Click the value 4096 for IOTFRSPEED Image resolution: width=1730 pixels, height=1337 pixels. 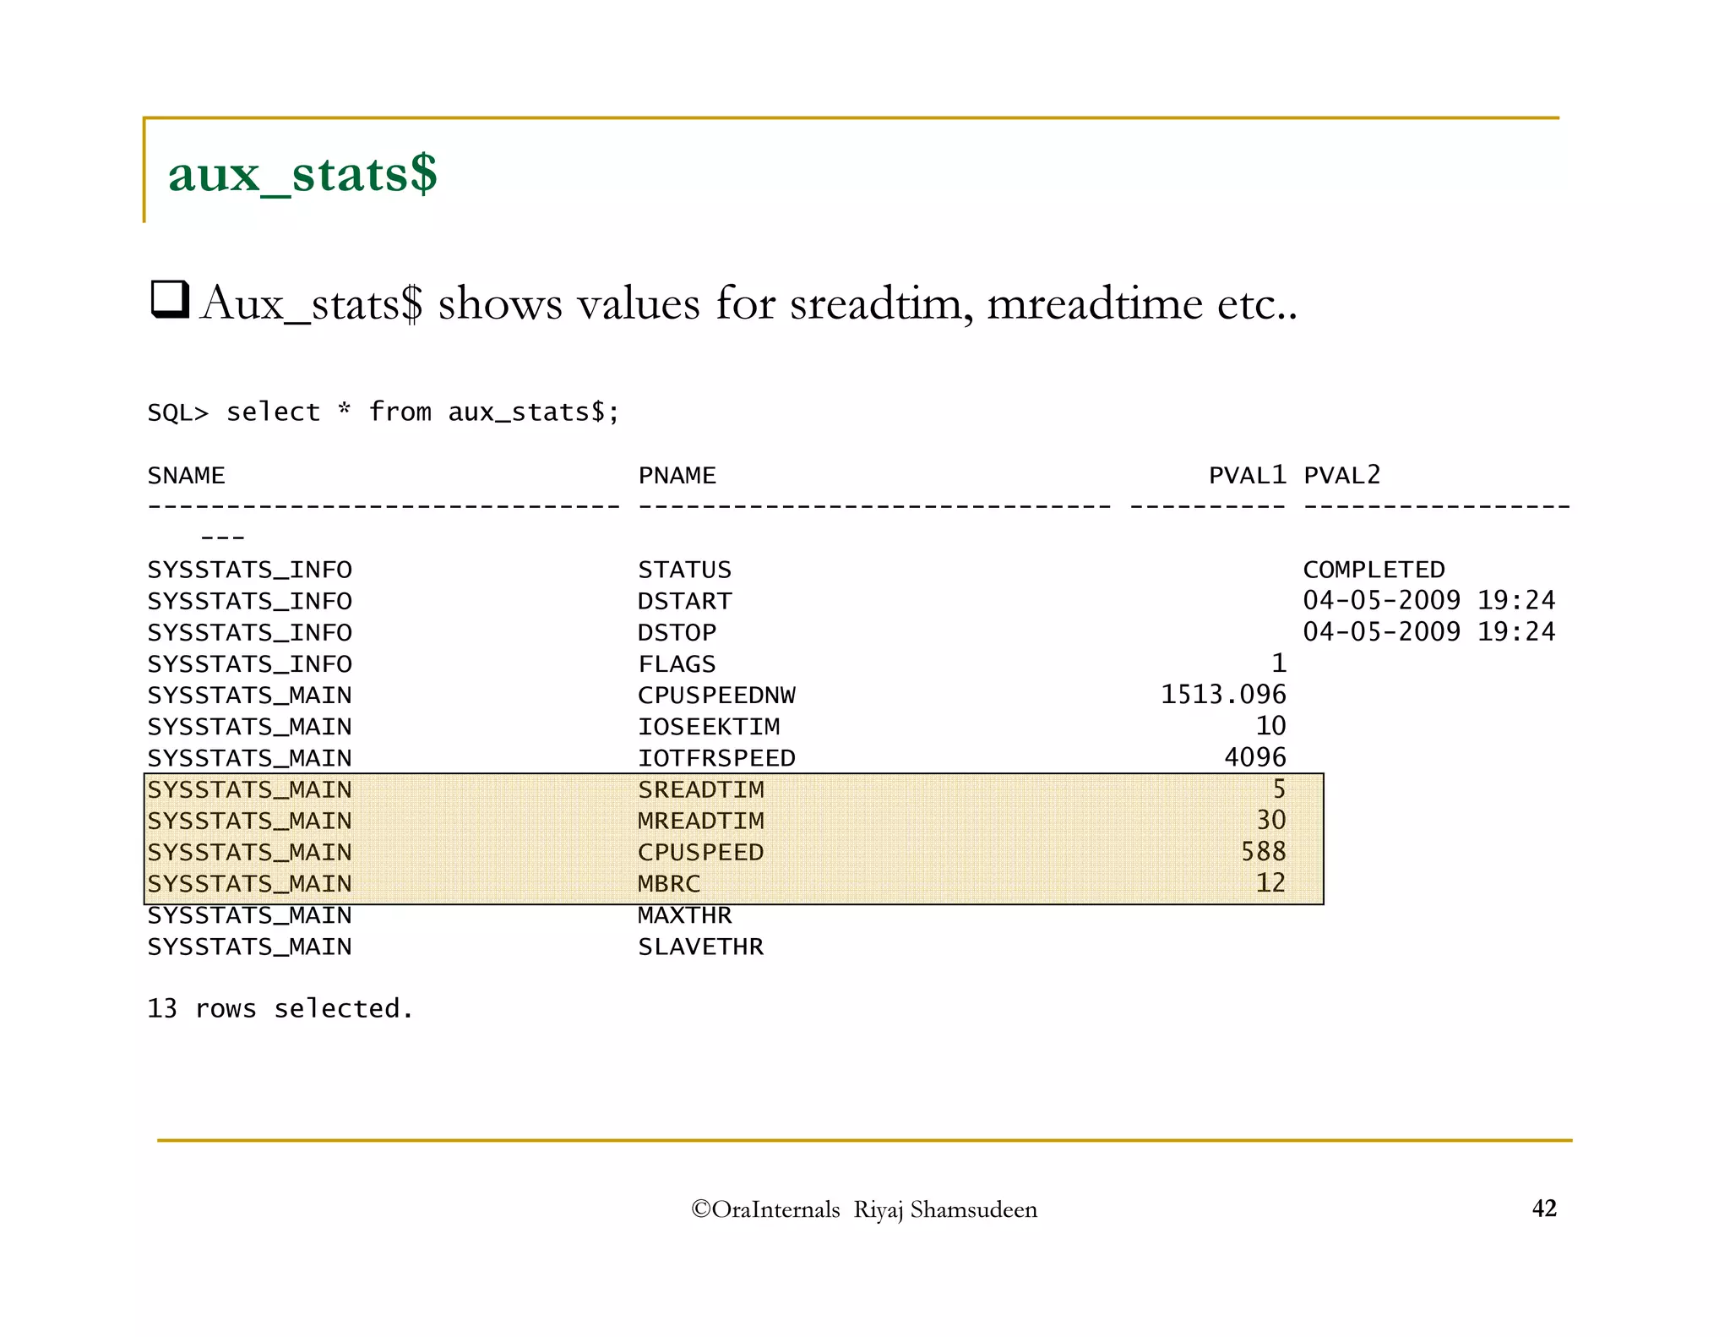(x=1255, y=757)
